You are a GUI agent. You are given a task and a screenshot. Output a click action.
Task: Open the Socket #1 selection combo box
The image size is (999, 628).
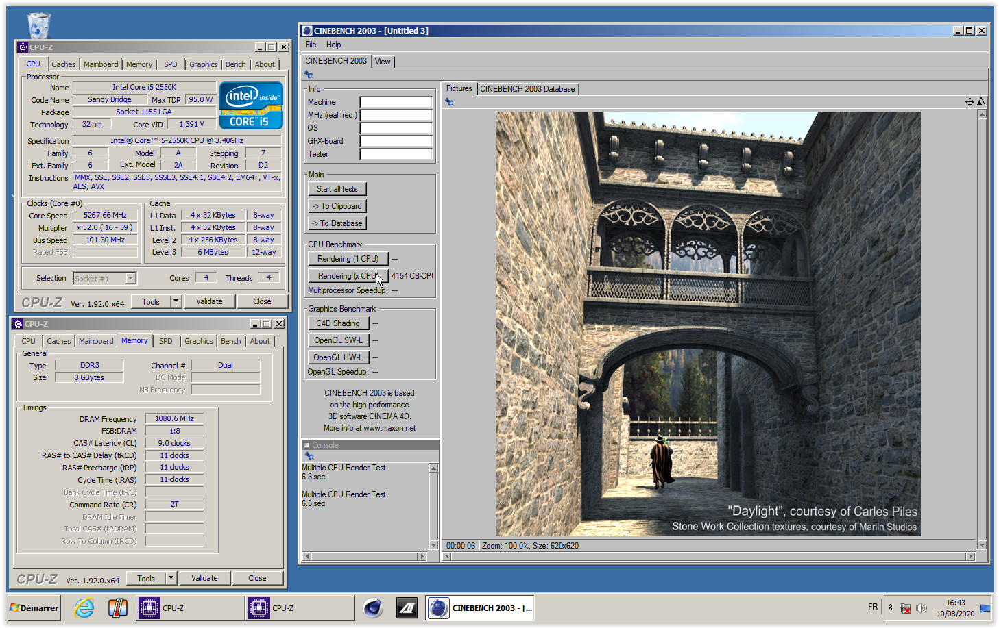105,278
